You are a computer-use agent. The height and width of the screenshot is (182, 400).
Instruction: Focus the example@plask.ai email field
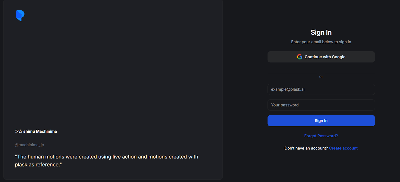coord(321,89)
